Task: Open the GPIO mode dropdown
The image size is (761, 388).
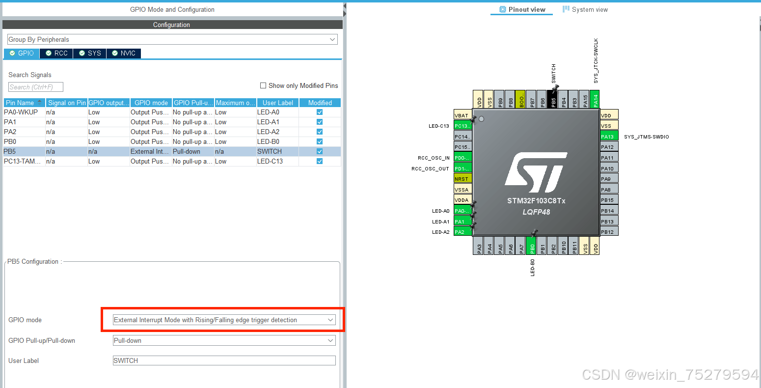Action: [224, 320]
